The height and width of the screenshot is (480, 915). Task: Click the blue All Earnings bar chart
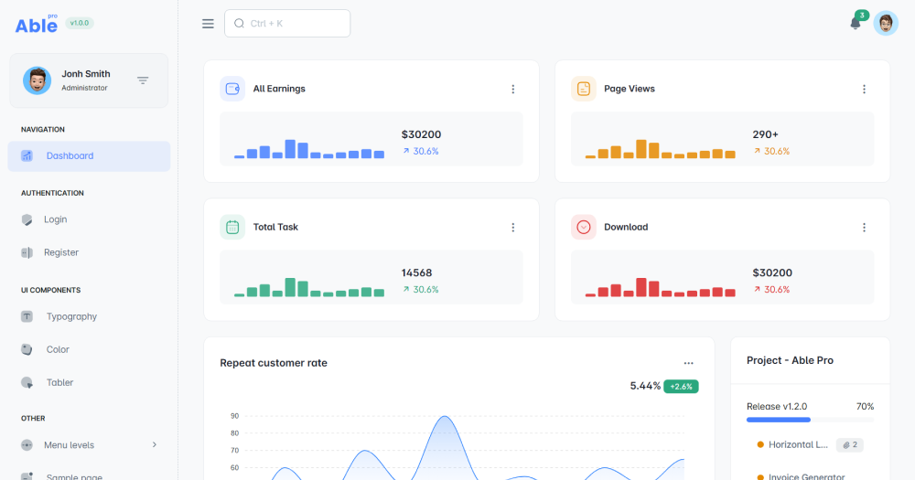click(x=309, y=149)
